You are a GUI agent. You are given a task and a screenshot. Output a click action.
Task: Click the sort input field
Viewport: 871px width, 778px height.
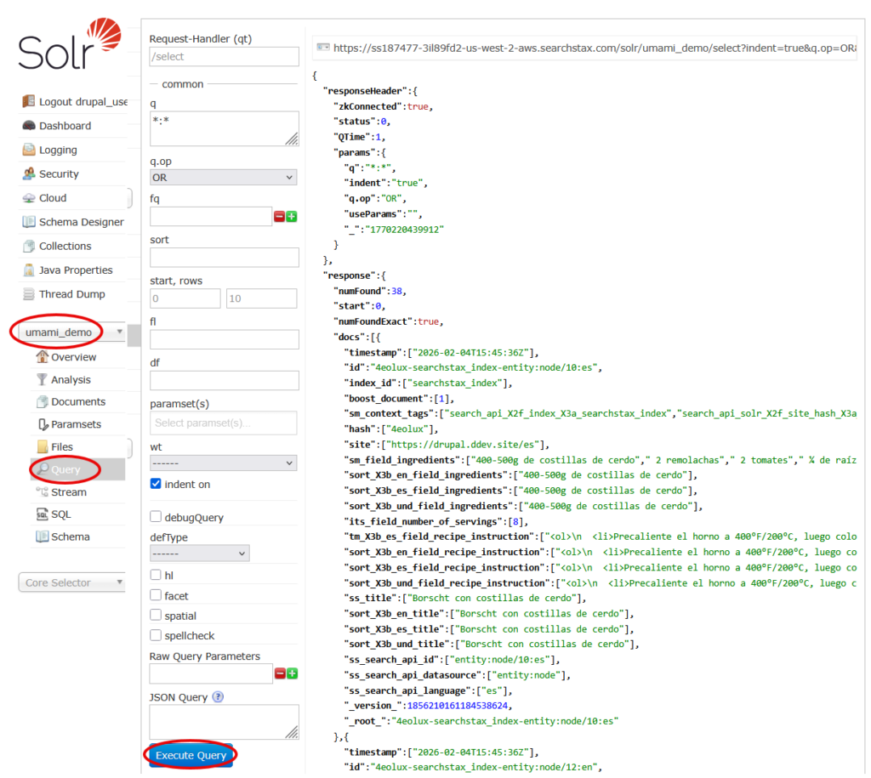[224, 258]
